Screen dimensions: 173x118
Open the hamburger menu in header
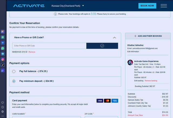coord(164,6)
